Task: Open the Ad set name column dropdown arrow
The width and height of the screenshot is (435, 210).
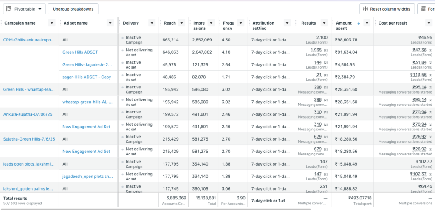Action: tap(110, 23)
